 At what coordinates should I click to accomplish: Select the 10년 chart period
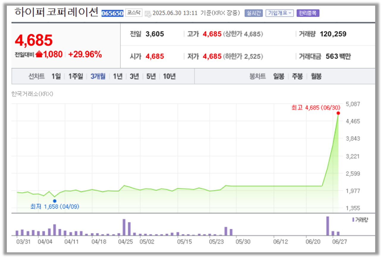[169, 77]
